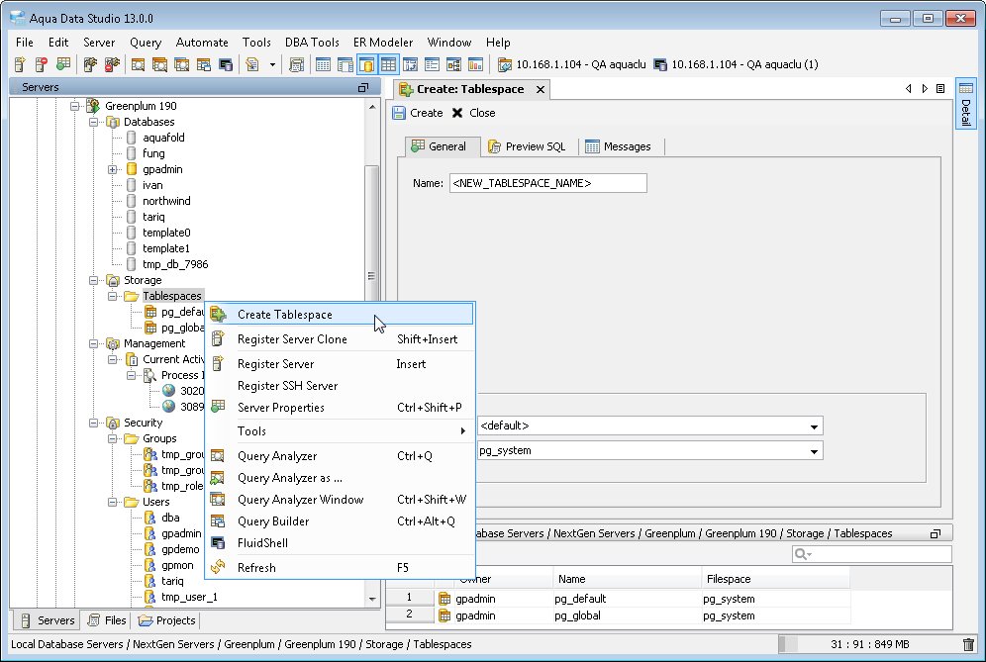Click the Query Builder toolbar icon
Viewport: 986px width, 662px height.
[203, 64]
